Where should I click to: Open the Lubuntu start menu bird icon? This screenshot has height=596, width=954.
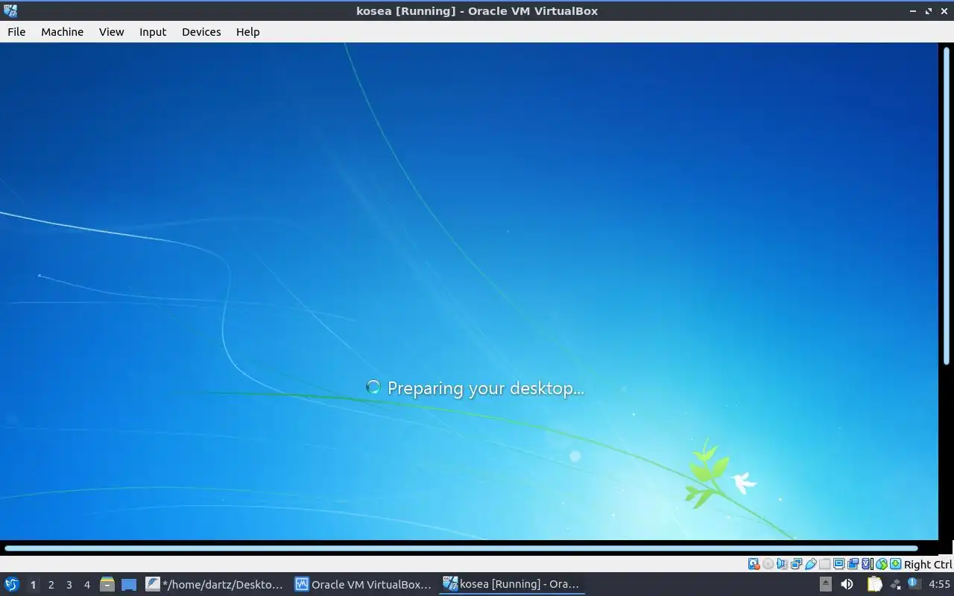pyautogui.click(x=12, y=584)
